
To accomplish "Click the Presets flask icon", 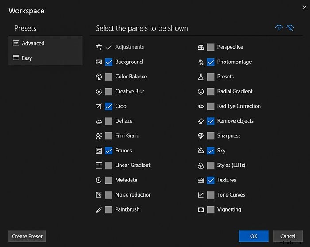I will tap(201, 77).
